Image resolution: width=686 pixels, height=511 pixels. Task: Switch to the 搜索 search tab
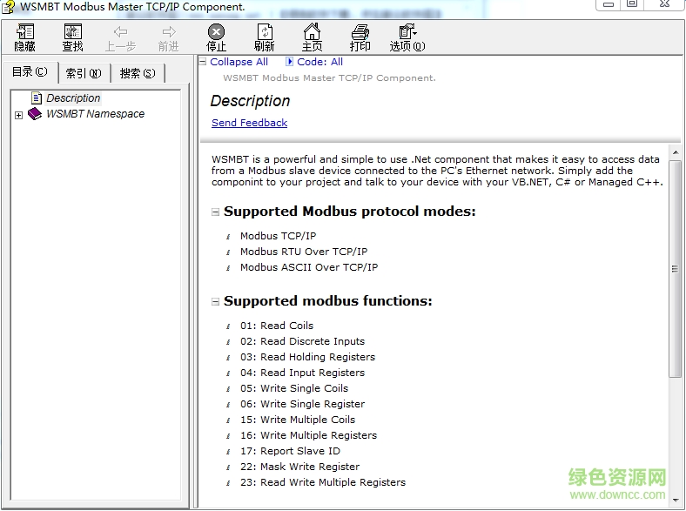tap(138, 73)
